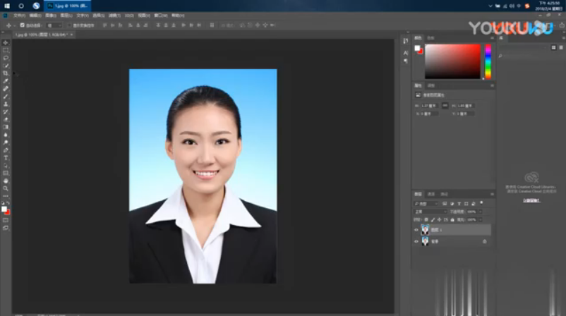This screenshot has height=316, width=566.
Task: Open the layer filter type dropdown
Action: 426,202
